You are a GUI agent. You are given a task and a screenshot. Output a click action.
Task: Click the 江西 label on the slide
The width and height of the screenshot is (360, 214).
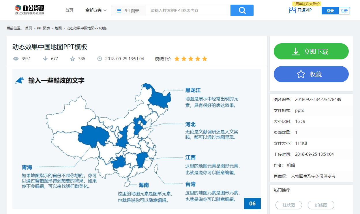(x=190, y=157)
